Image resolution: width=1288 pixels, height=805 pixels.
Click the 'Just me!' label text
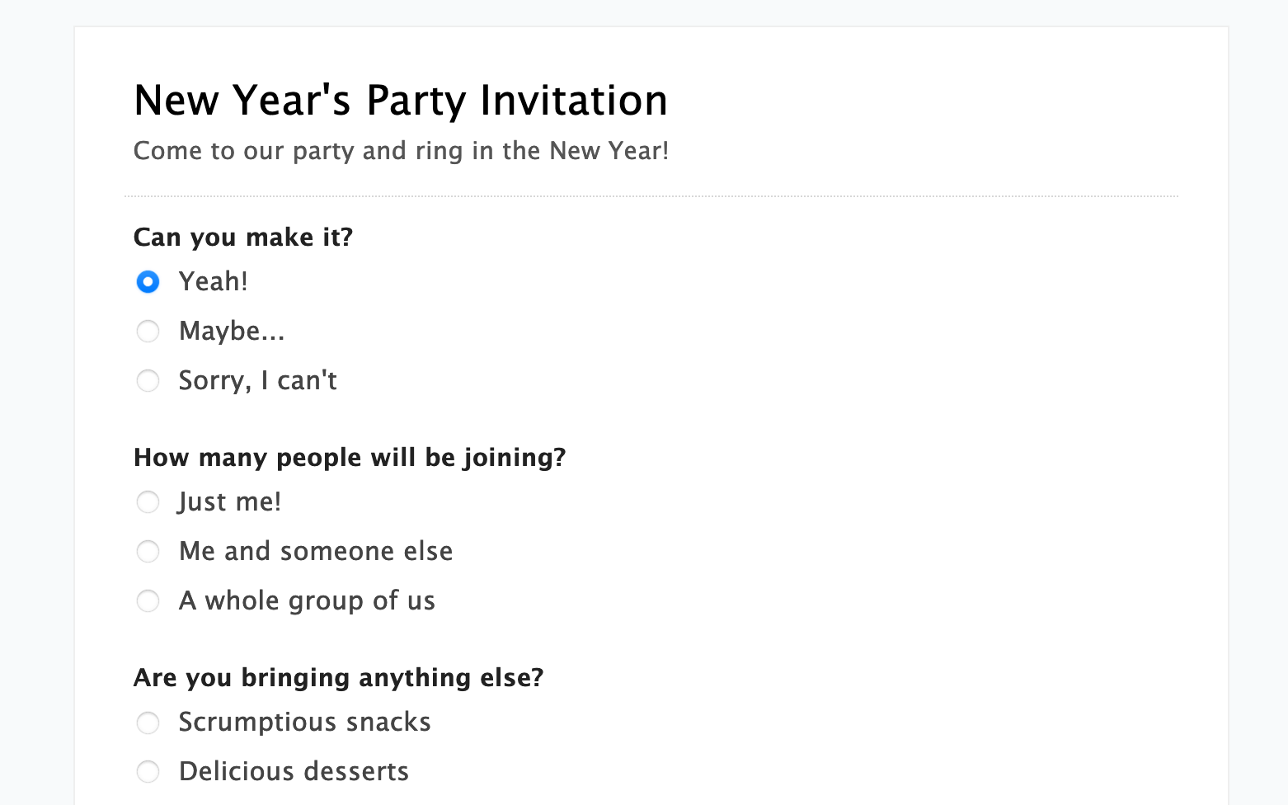click(229, 501)
